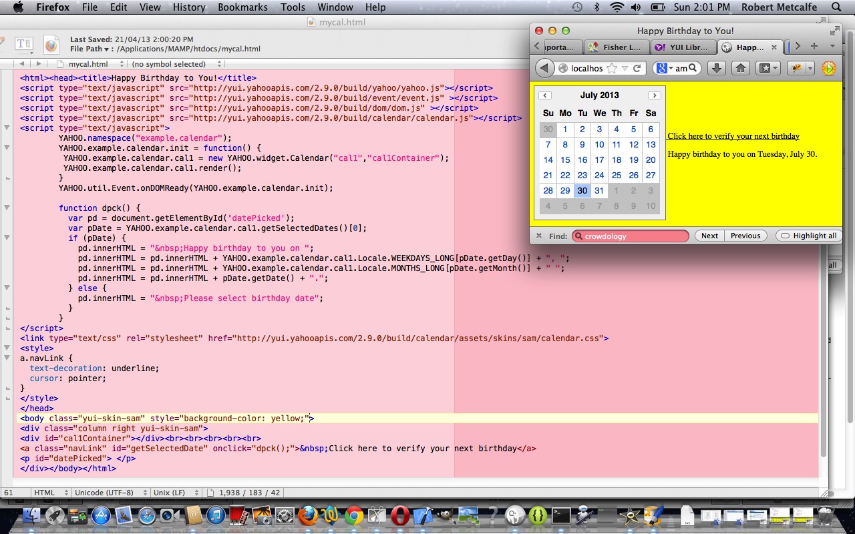Click the orange green-arrow toolbar icon
The height and width of the screenshot is (534, 855).
[828, 68]
